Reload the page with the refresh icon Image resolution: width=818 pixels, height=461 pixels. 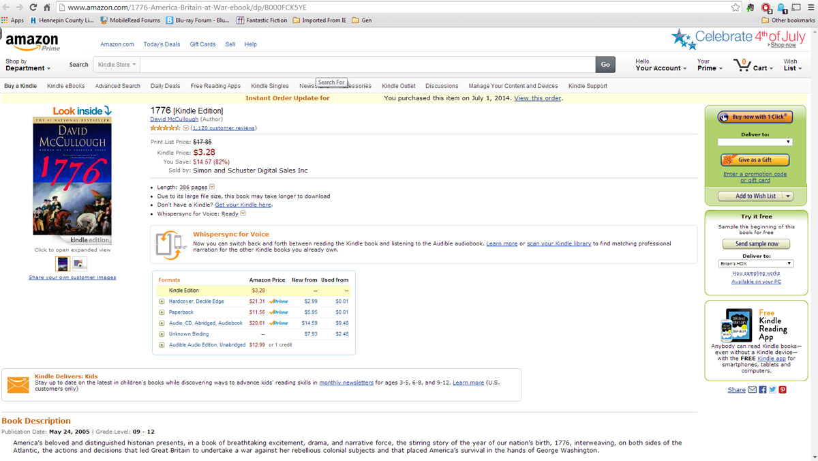(x=33, y=8)
